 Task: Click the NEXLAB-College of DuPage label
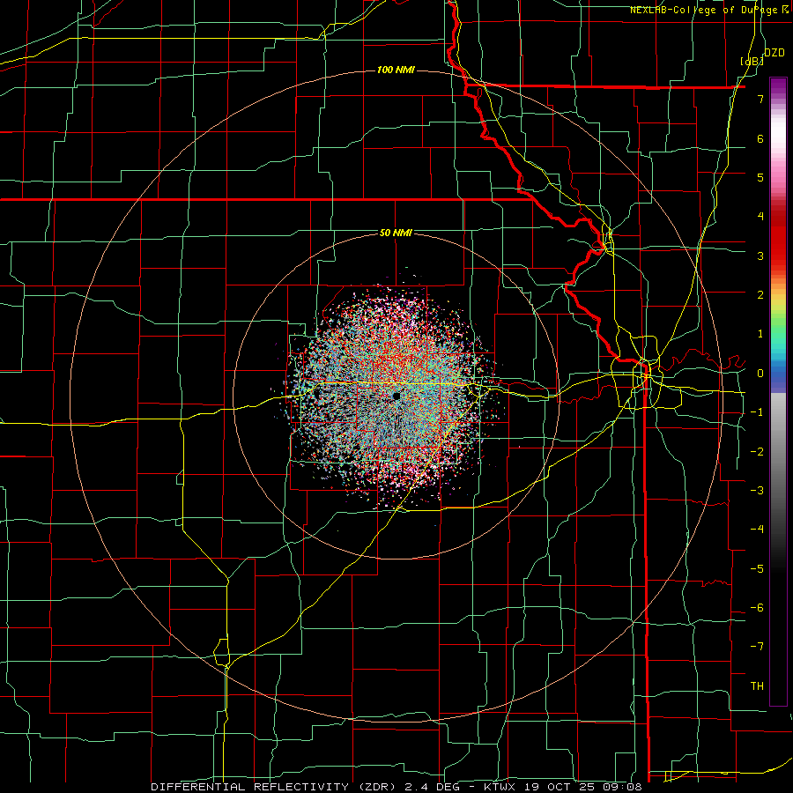[708, 10]
